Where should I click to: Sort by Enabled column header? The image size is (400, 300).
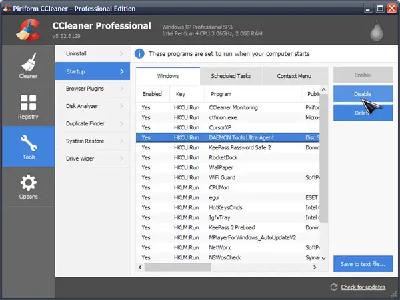click(x=152, y=94)
